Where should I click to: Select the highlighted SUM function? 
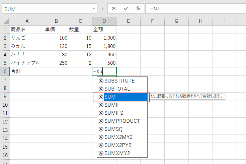[122, 97]
